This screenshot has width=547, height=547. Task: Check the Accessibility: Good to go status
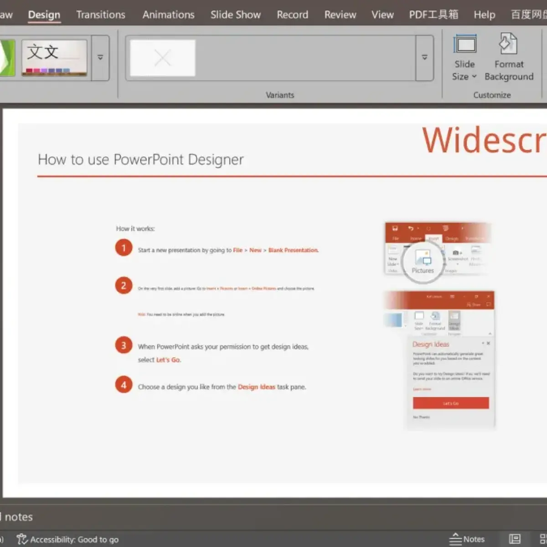pos(68,540)
